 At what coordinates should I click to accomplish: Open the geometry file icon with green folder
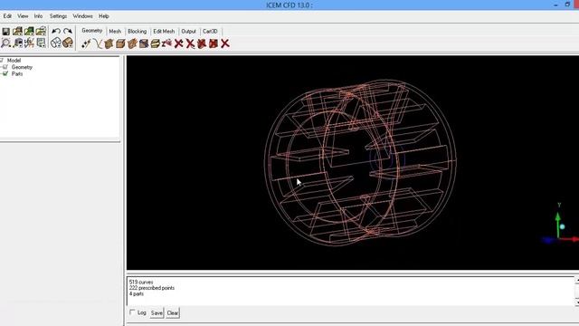(x=29, y=32)
